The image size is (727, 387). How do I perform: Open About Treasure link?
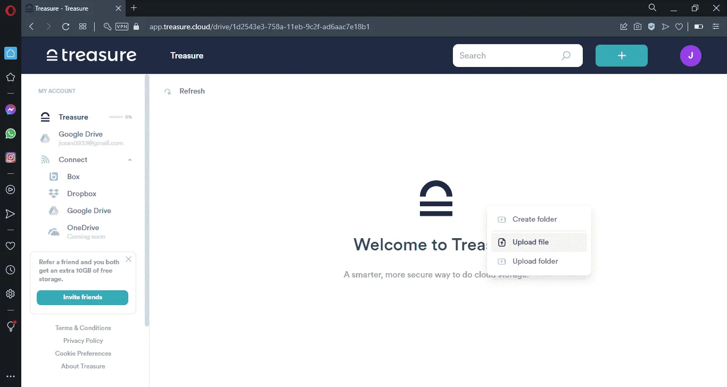83,366
